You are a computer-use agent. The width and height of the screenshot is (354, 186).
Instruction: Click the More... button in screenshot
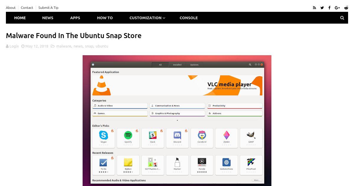coord(257,180)
